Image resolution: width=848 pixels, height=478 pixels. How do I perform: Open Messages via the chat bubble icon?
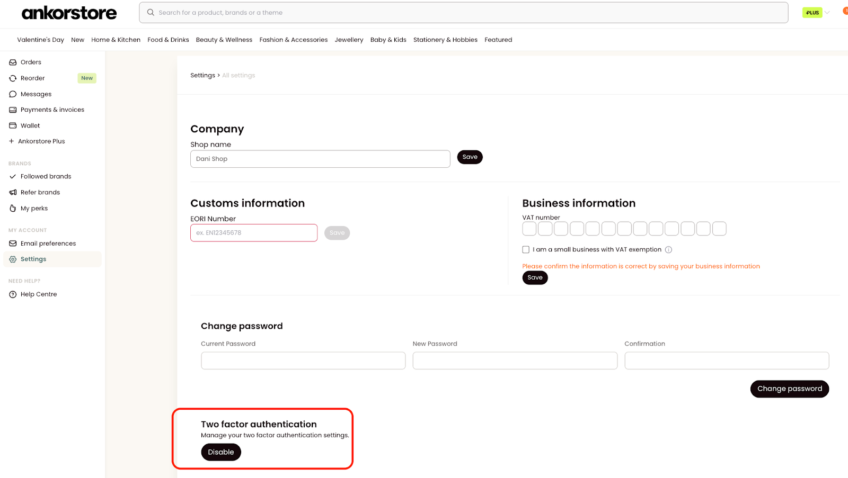tap(13, 94)
